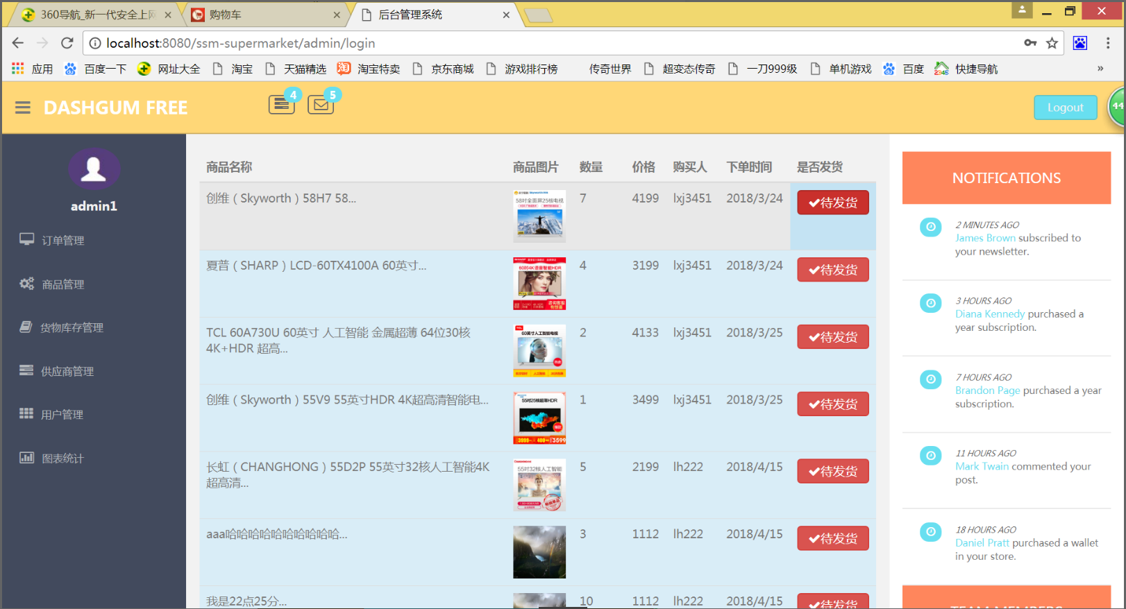Click the Skyworth 55V9 product thumbnail

point(539,418)
